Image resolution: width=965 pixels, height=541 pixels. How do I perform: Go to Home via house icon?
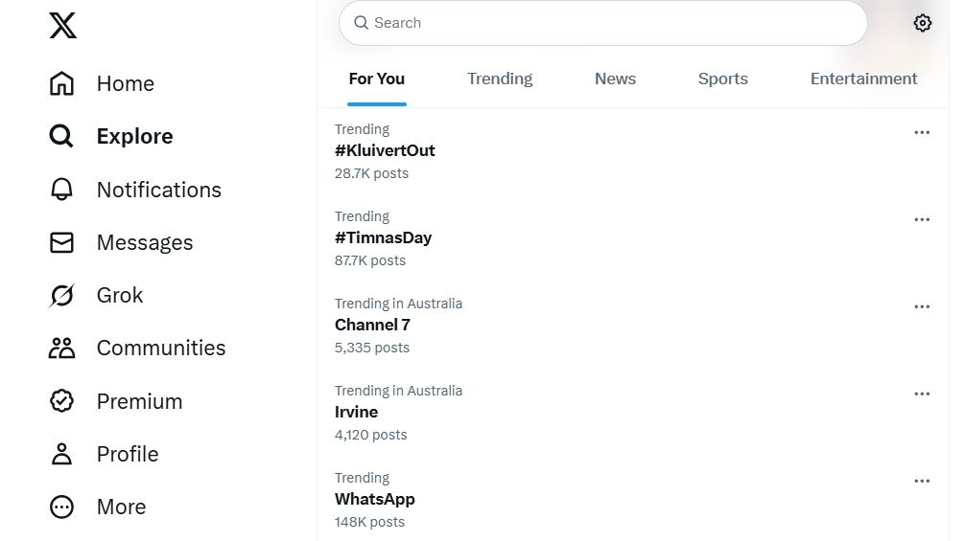[61, 84]
